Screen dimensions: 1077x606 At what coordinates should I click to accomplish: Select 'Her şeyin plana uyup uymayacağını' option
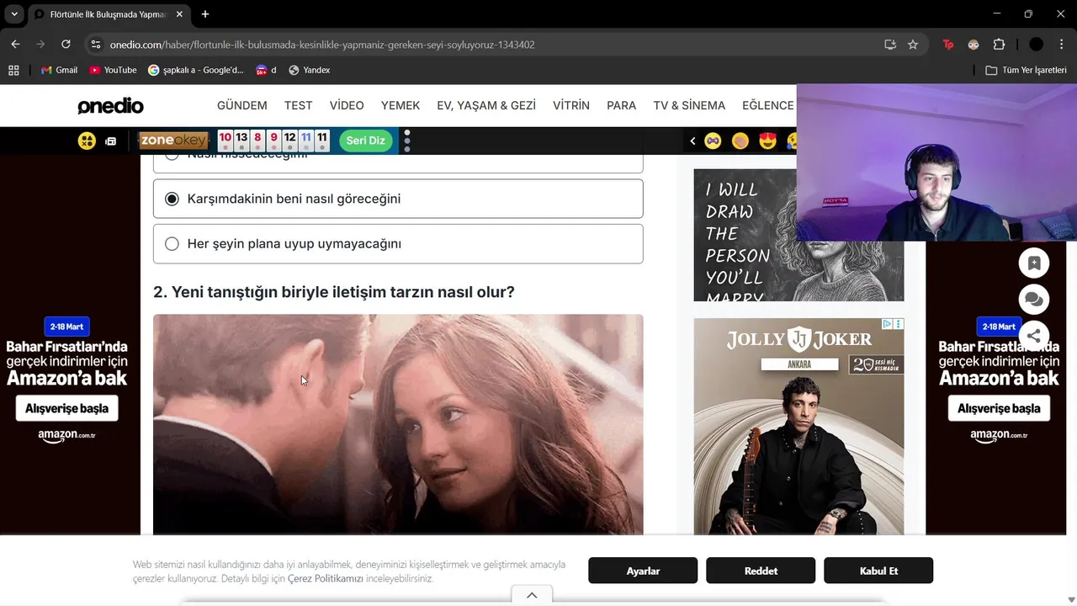[398, 243]
